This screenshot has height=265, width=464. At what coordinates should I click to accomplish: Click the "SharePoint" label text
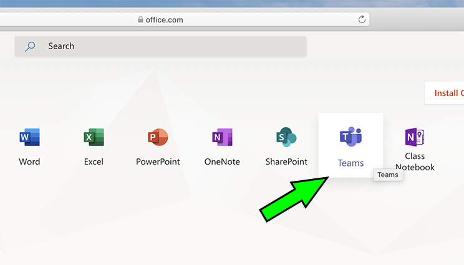286,161
